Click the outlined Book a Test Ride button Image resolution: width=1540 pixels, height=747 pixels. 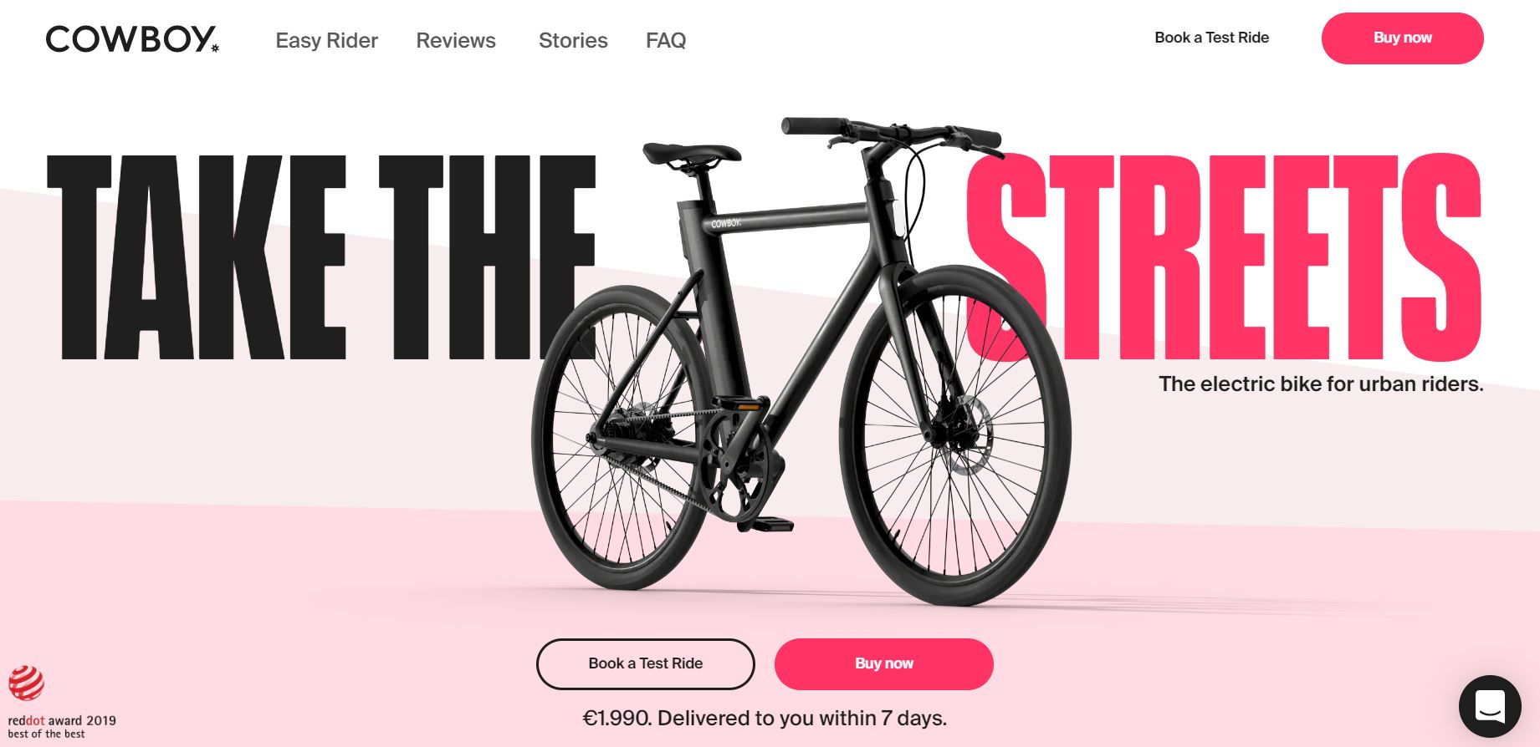click(x=645, y=663)
